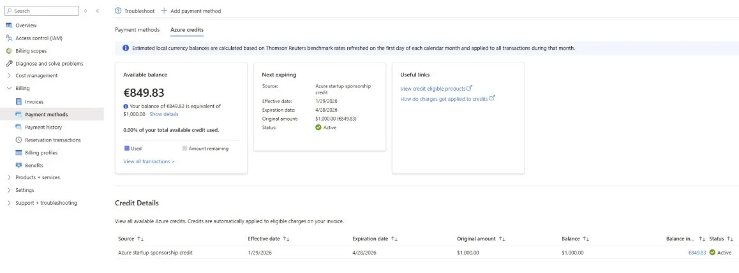Click Add payment method
This screenshot has width=739, height=273.
tap(191, 11)
